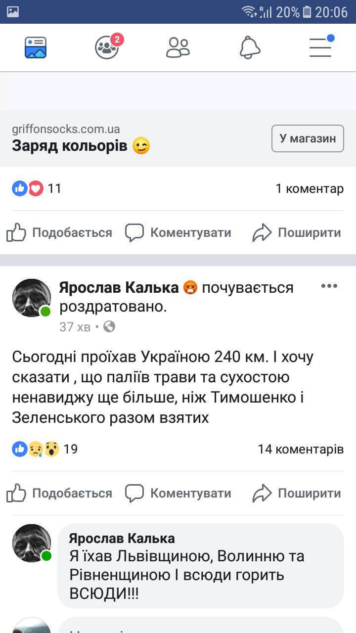Open the notifications bell

pyautogui.click(x=250, y=47)
